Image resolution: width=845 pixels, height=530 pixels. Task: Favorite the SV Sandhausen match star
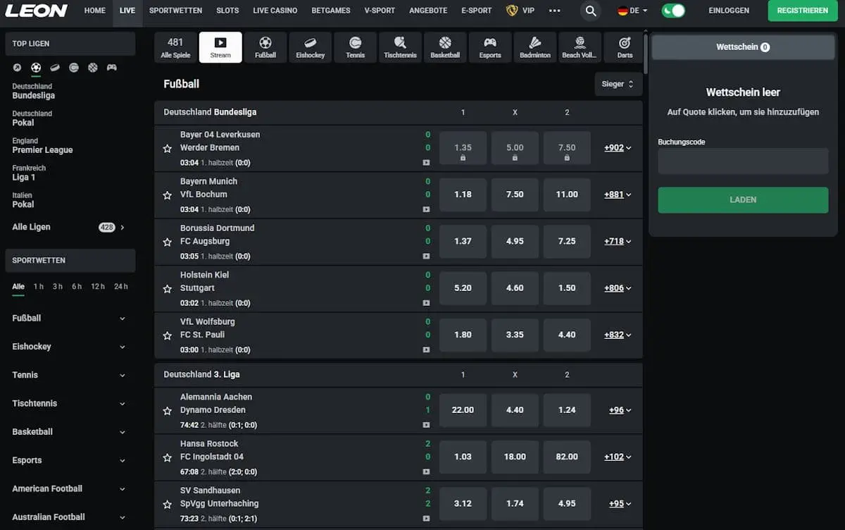167,505
